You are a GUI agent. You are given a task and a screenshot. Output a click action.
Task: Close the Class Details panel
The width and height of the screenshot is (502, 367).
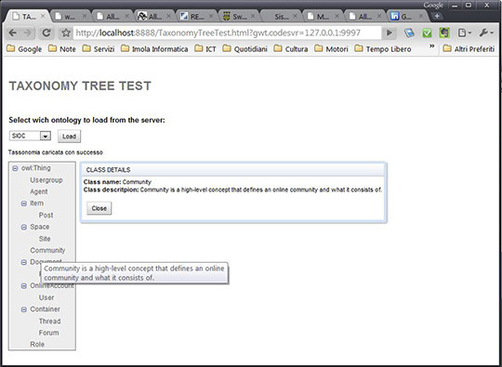(x=99, y=208)
